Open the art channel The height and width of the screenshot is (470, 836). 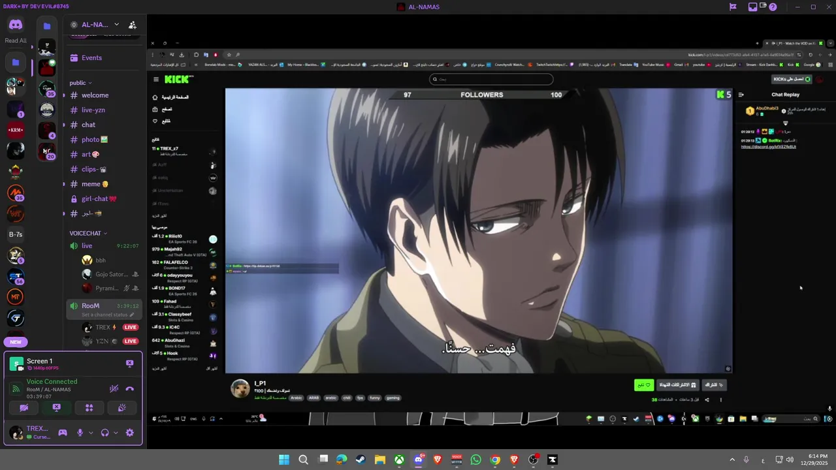[104, 154]
